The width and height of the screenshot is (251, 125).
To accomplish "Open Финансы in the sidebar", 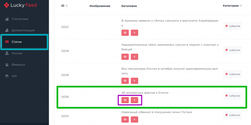I will pyautogui.click(x=15, y=65).
